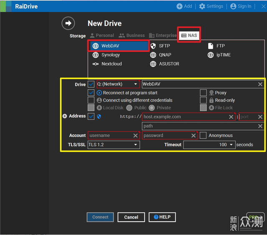Image resolution: width=267 pixels, height=235 pixels.
Task: Clear the port field
Action: point(260,117)
